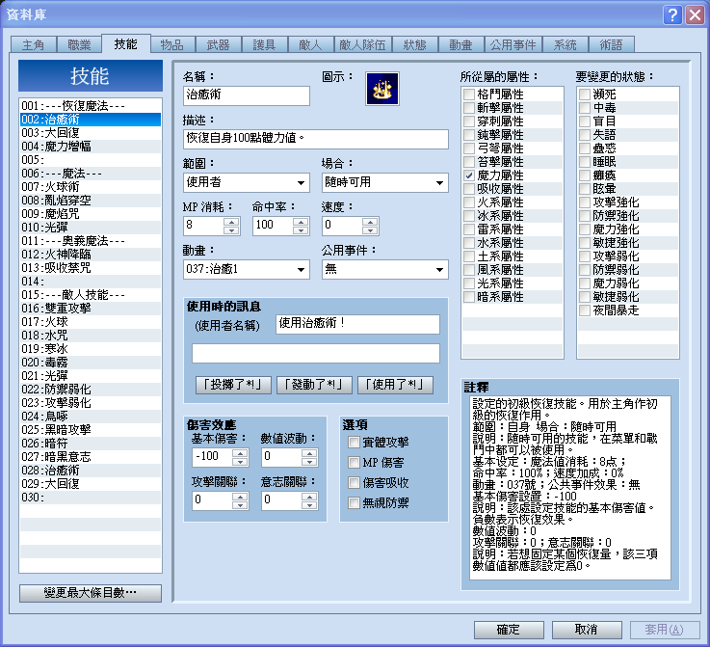Select skill 010:光彈 in list

point(91,228)
